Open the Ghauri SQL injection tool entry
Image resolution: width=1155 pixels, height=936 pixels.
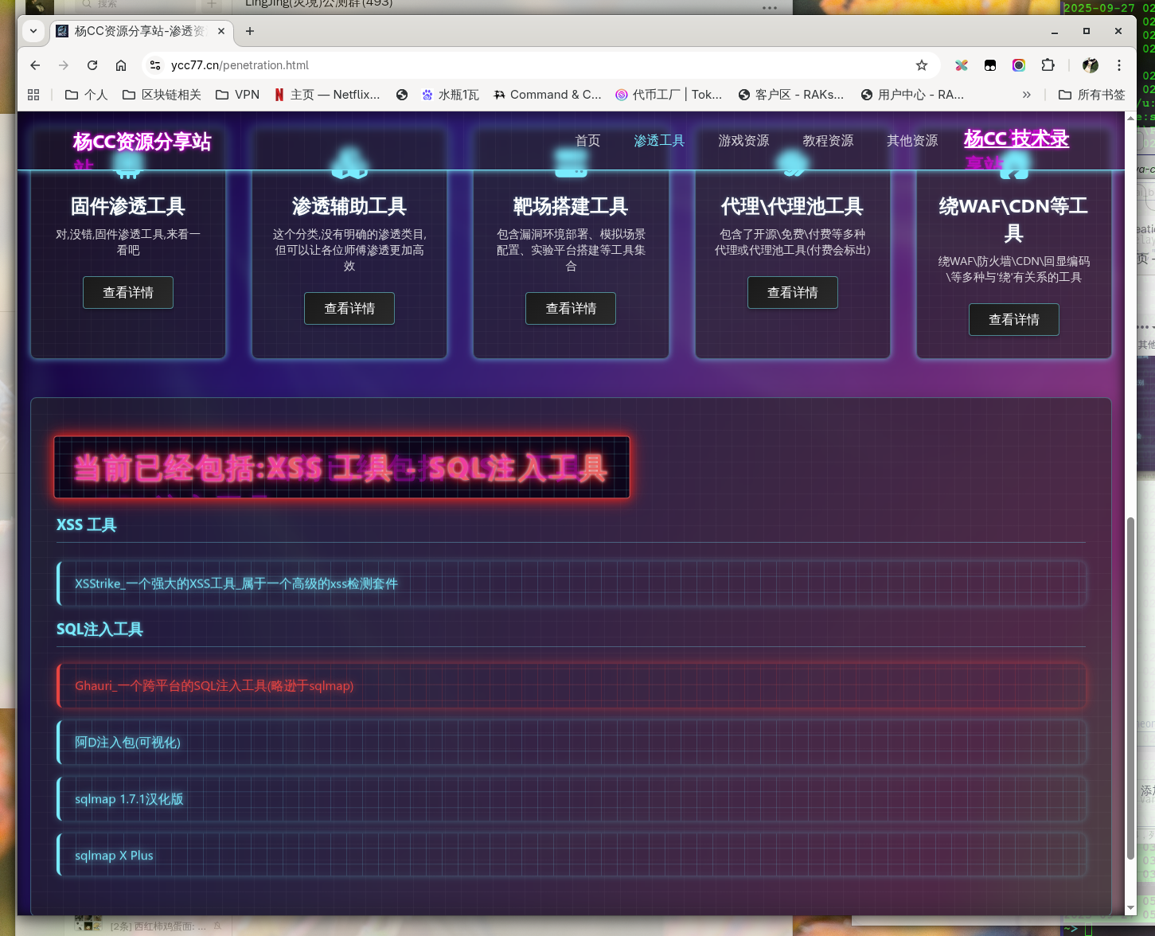click(x=572, y=686)
